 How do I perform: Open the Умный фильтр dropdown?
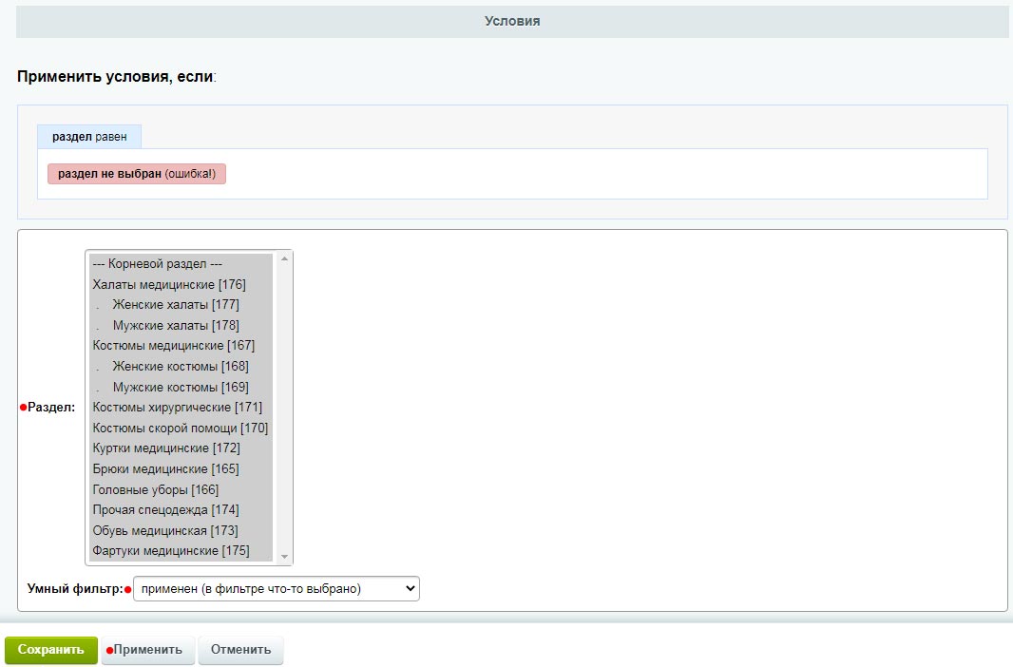tap(276, 589)
